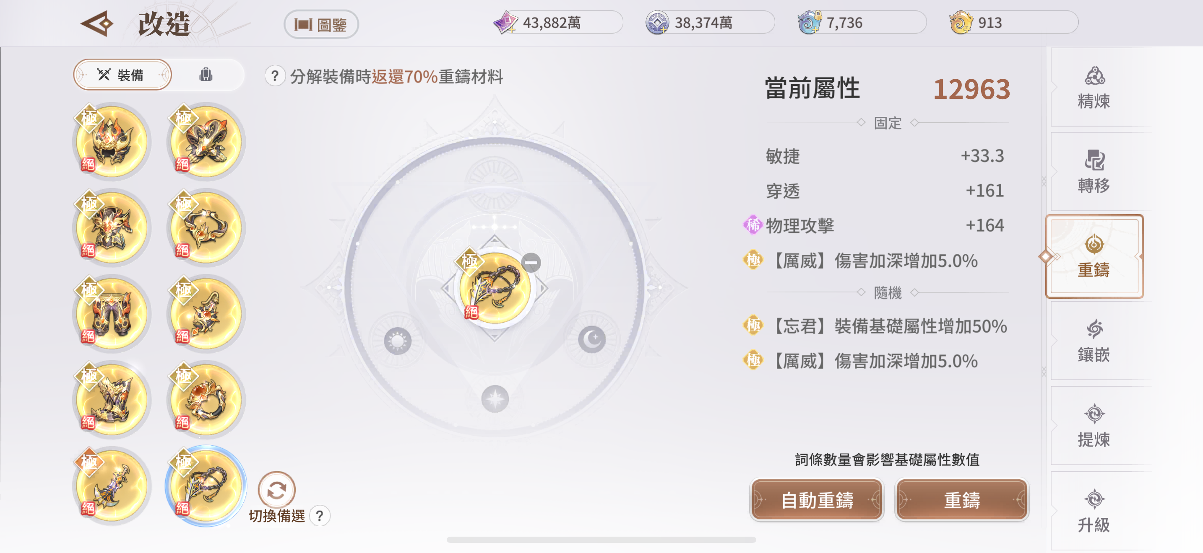Viewport: 1203px width, 553px height.
Task: Open the 鑲嵌 tab
Action: pos(1094,340)
